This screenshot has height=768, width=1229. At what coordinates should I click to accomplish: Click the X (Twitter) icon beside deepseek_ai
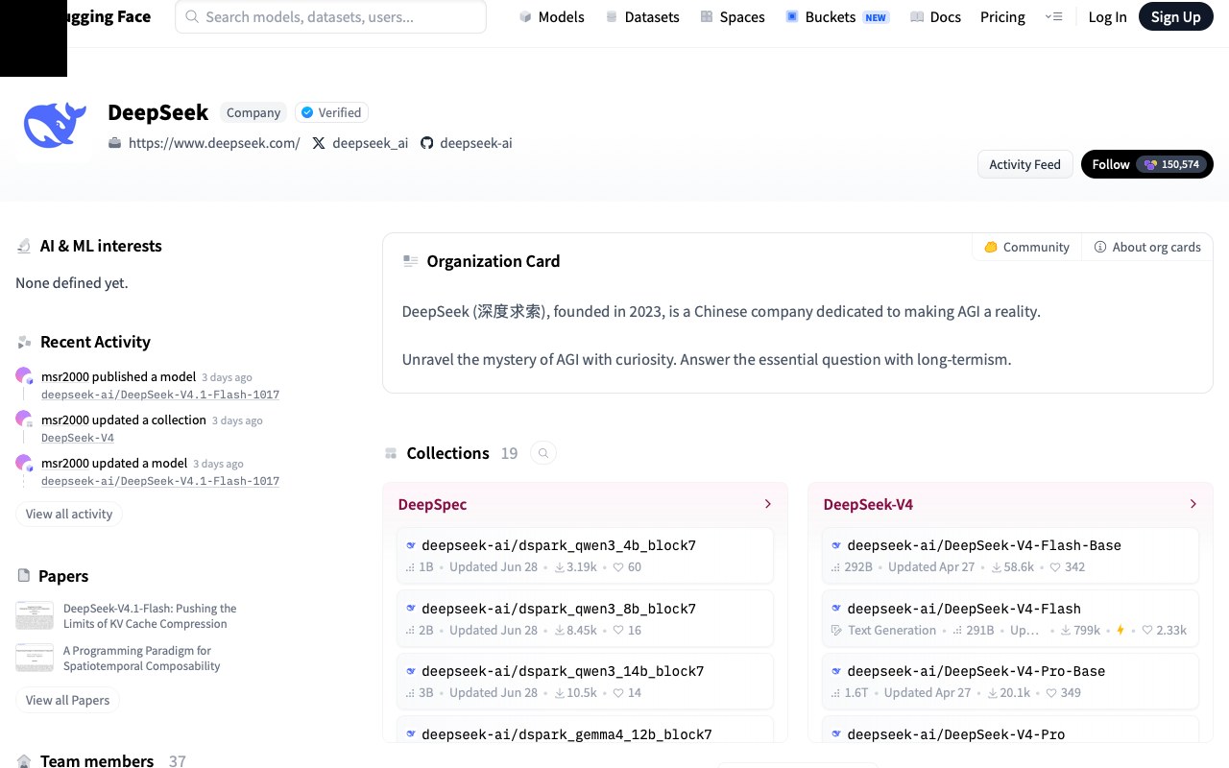319,143
